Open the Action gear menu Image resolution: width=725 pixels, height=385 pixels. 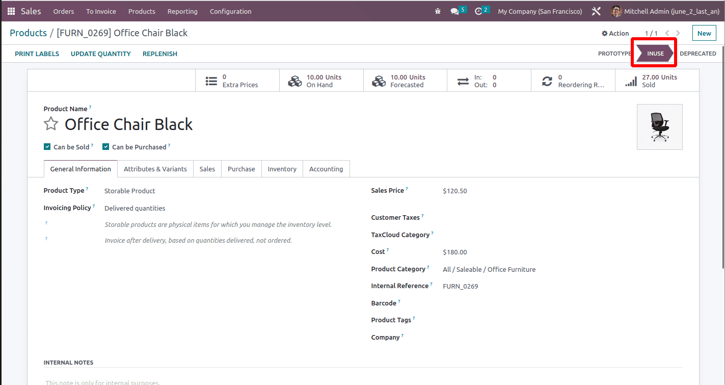point(615,33)
